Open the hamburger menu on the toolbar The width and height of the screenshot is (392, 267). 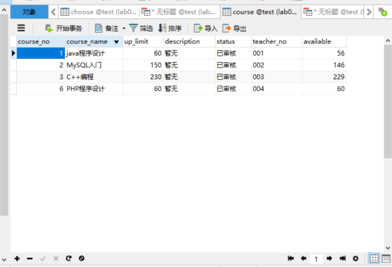pyautogui.click(x=21, y=28)
